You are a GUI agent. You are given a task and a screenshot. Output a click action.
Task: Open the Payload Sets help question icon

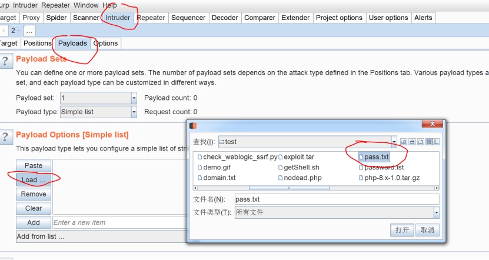tap(5, 61)
